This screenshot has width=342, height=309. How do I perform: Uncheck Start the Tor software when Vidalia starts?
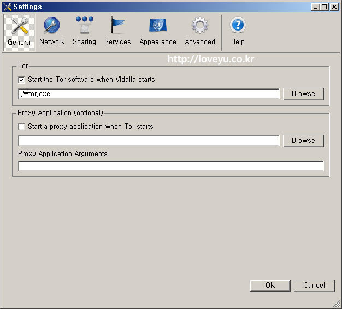coord(21,80)
